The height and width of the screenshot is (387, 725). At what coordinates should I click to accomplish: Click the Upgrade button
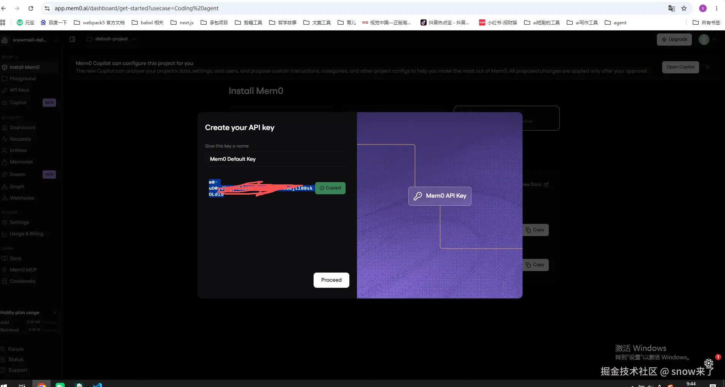coord(674,40)
